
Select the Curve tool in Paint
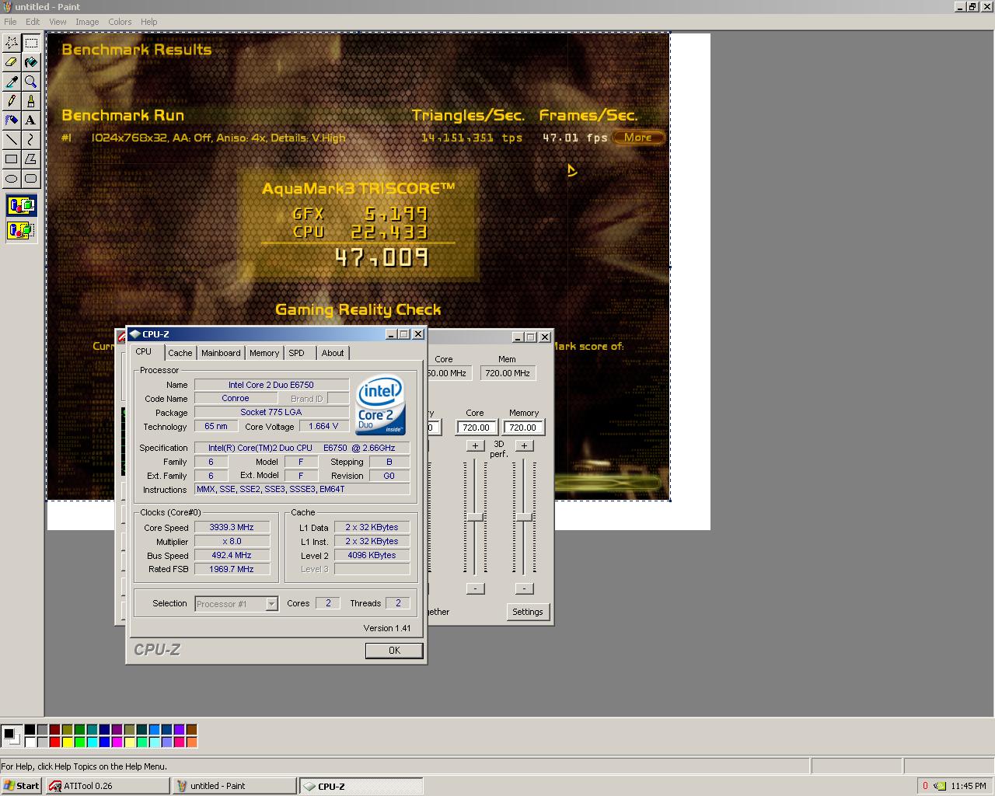pos(31,140)
